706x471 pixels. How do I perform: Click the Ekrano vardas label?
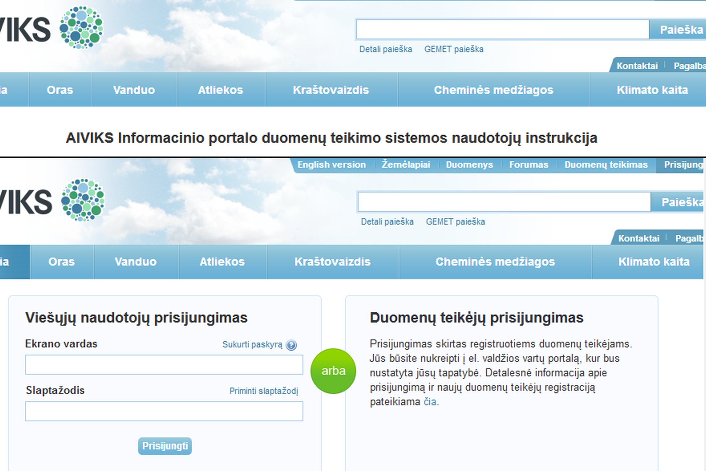coord(61,344)
